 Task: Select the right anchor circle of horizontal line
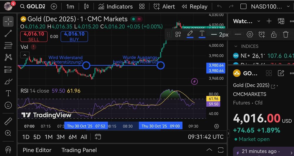click(x=161, y=66)
